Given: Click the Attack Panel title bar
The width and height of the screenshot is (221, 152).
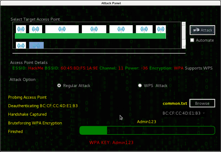Looking at the screenshot, I should [x=110, y=3].
